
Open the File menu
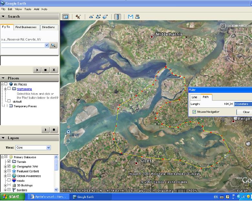3,9
